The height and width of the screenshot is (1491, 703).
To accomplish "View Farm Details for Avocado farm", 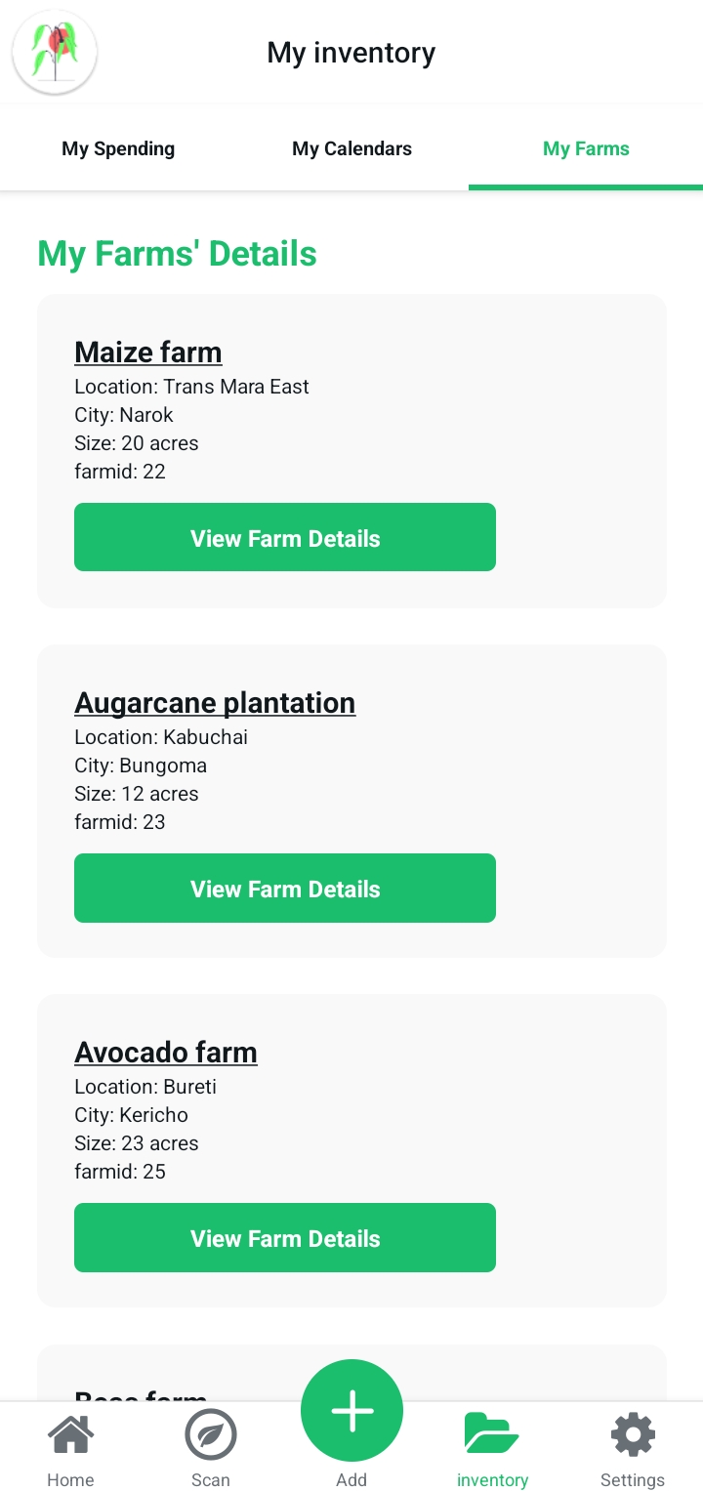I will pyautogui.click(x=285, y=1238).
